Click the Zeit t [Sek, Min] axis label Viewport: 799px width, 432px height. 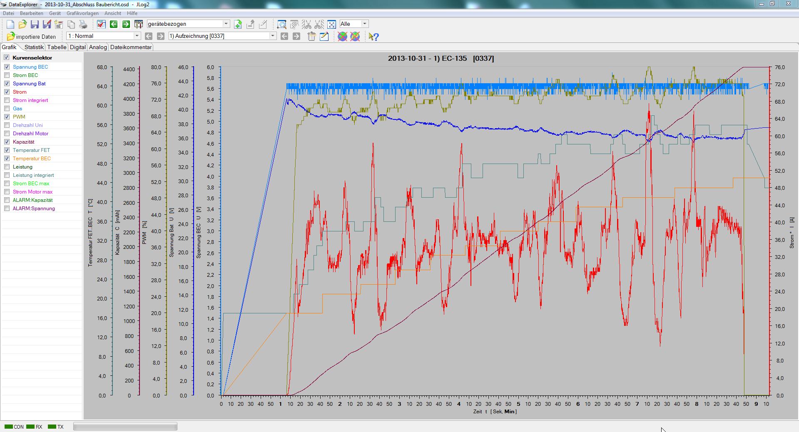[495, 412]
